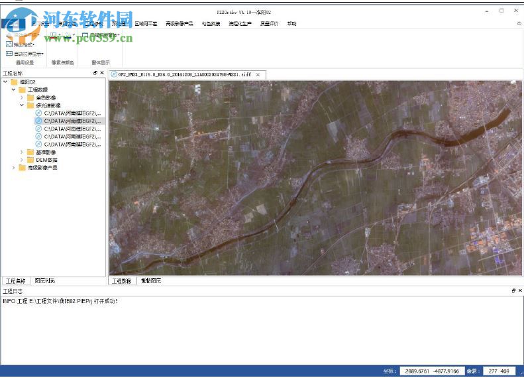Open the 质量评价 ribbon tab
524x378 pixels.
(x=269, y=23)
